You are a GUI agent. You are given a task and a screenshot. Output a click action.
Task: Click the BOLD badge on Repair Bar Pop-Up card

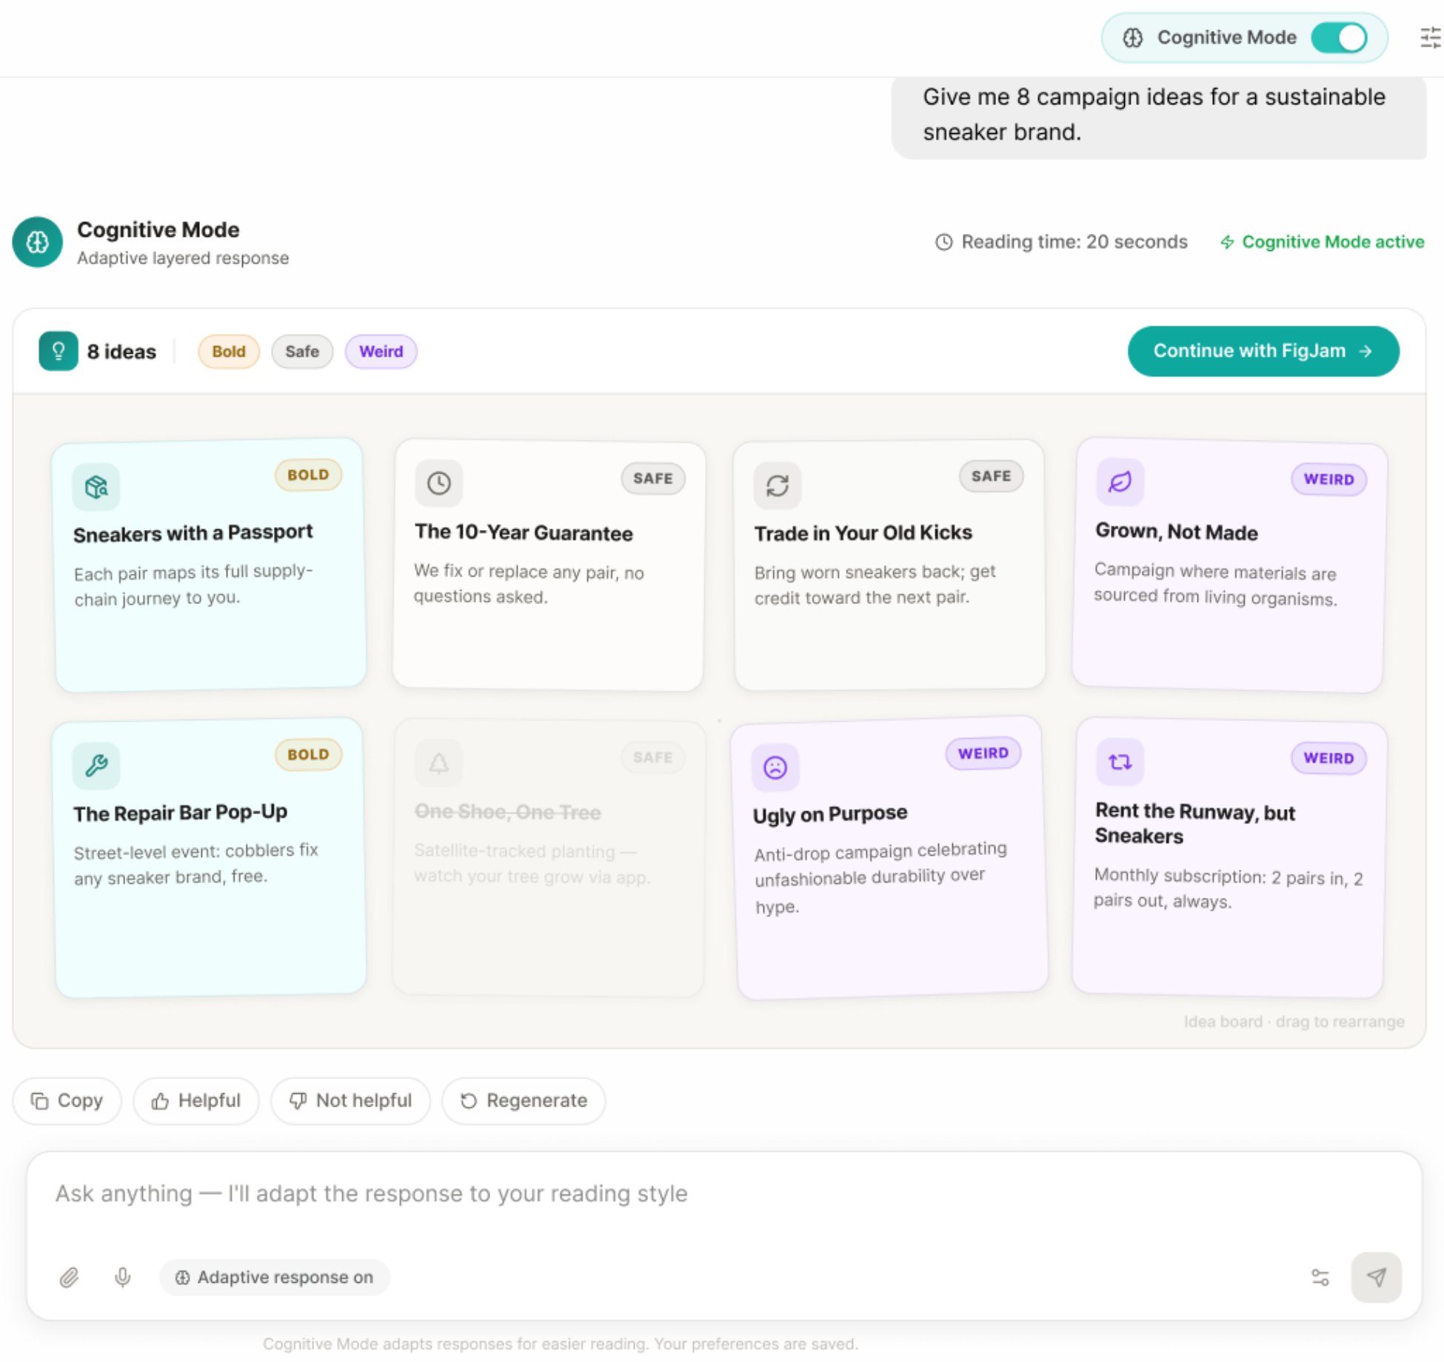tap(308, 755)
